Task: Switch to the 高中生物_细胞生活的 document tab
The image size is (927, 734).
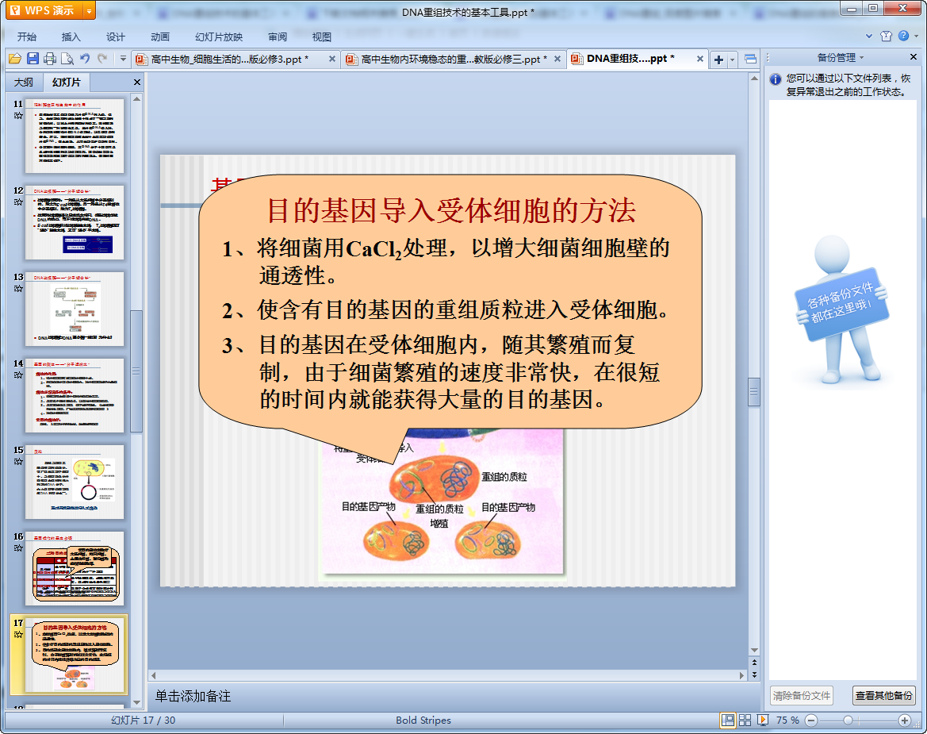Action: point(229,60)
